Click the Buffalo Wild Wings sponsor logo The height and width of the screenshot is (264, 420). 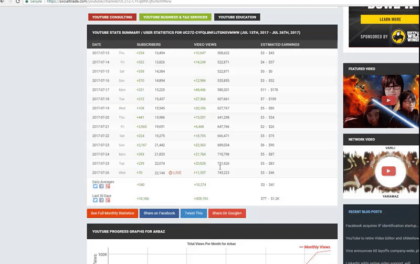[398, 36]
